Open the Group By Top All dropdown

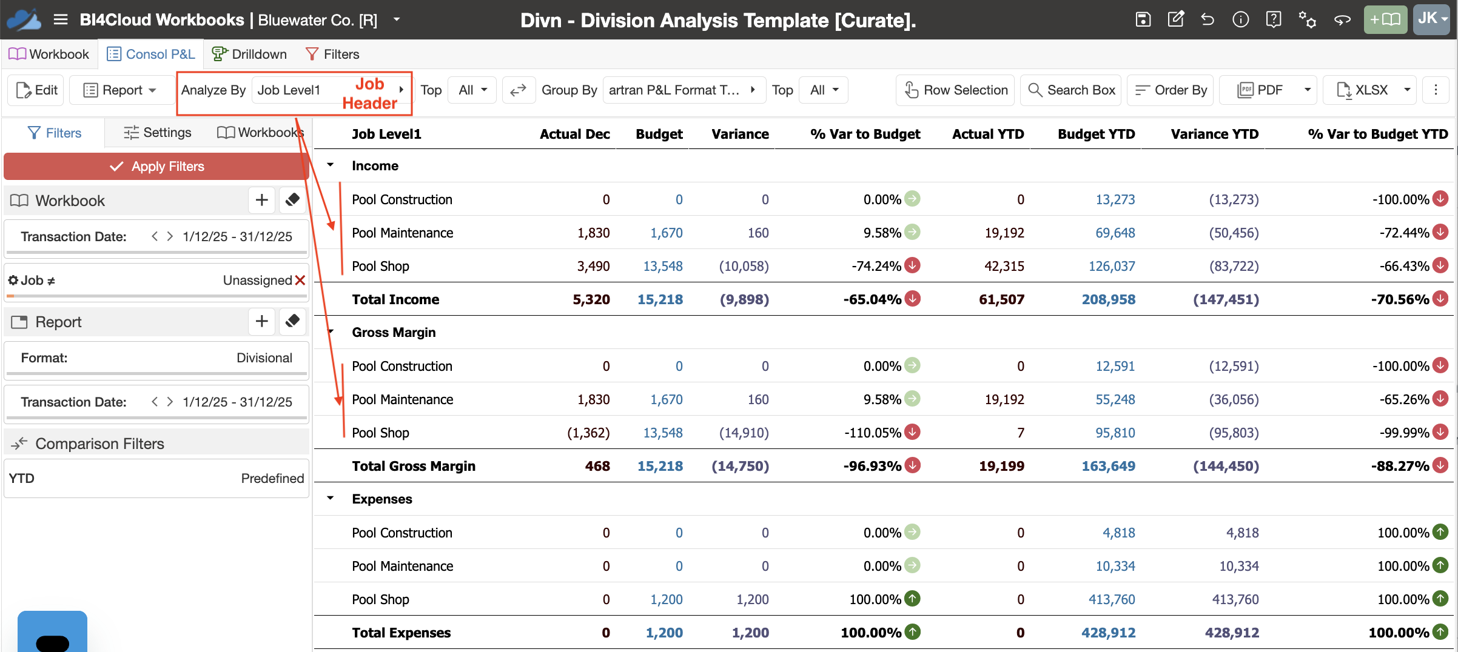pos(824,90)
